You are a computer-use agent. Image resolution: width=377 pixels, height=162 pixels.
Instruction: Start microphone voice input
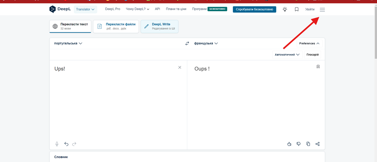57,144
